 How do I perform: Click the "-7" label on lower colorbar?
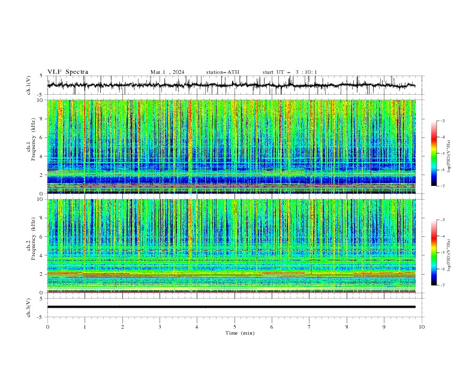[443, 285]
